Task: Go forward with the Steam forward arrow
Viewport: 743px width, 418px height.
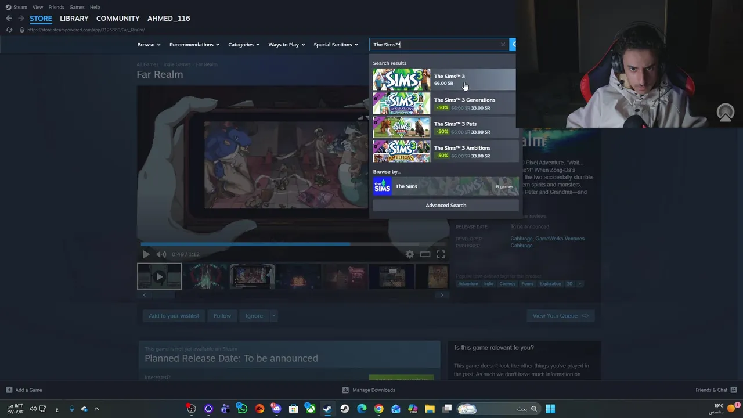Action: (21, 19)
